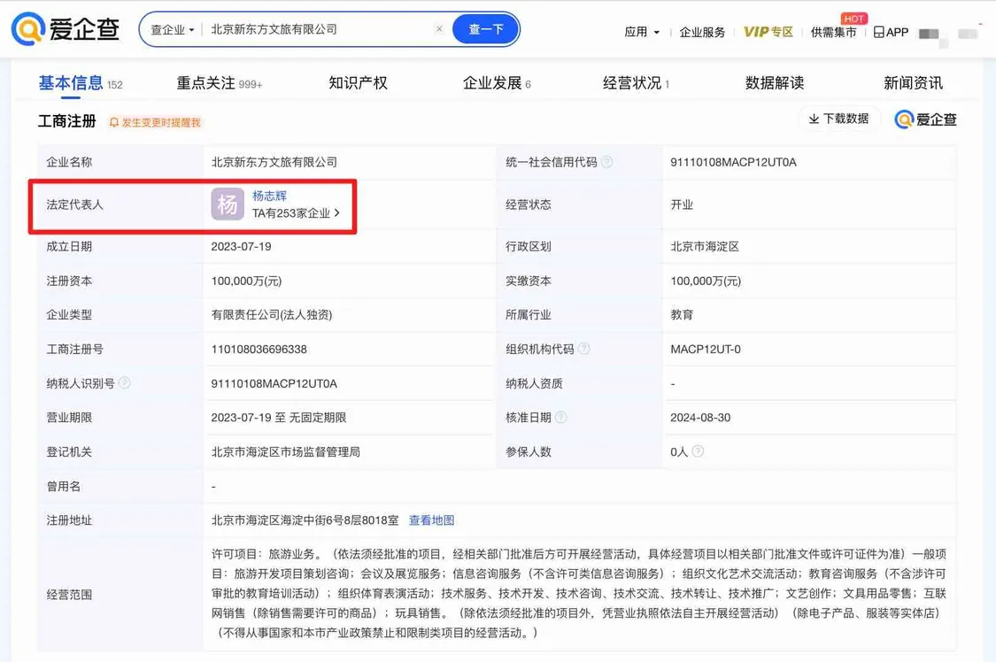The width and height of the screenshot is (996, 662).
Task: Expand the 应用 dropdown menu
Action: pyautogui.click(x=642, y=32)
